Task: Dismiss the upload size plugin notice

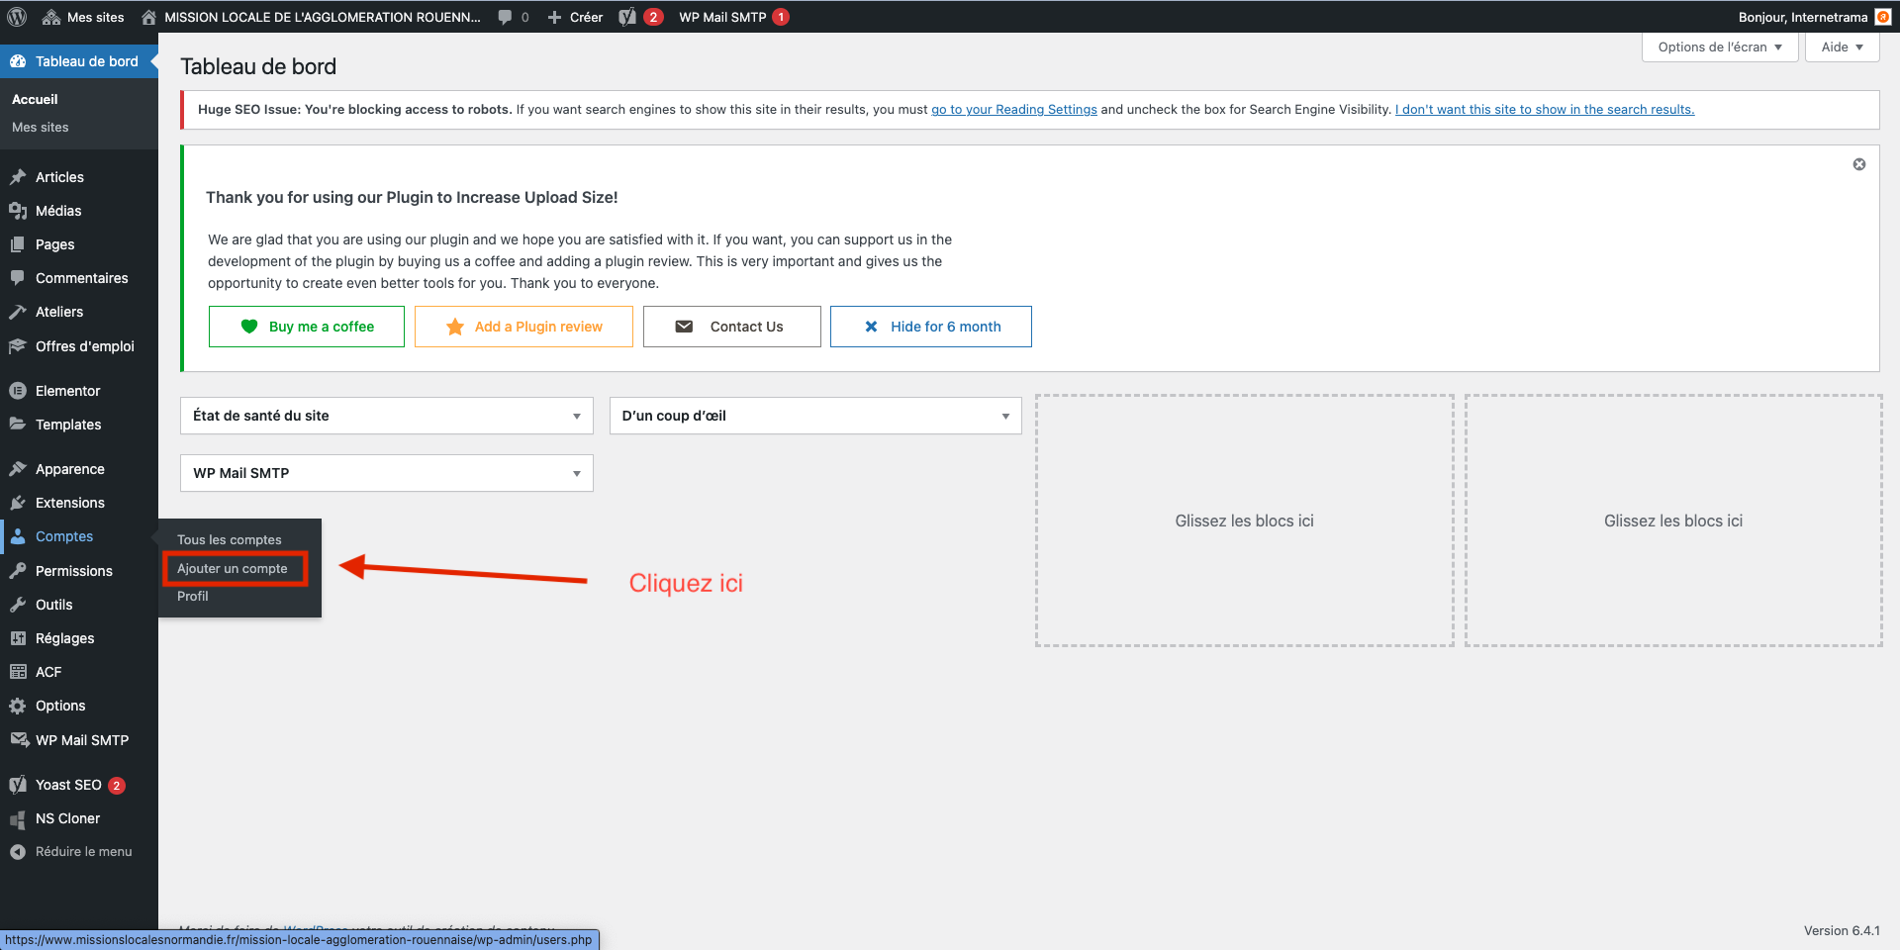Action: (x=1858, y=164)
